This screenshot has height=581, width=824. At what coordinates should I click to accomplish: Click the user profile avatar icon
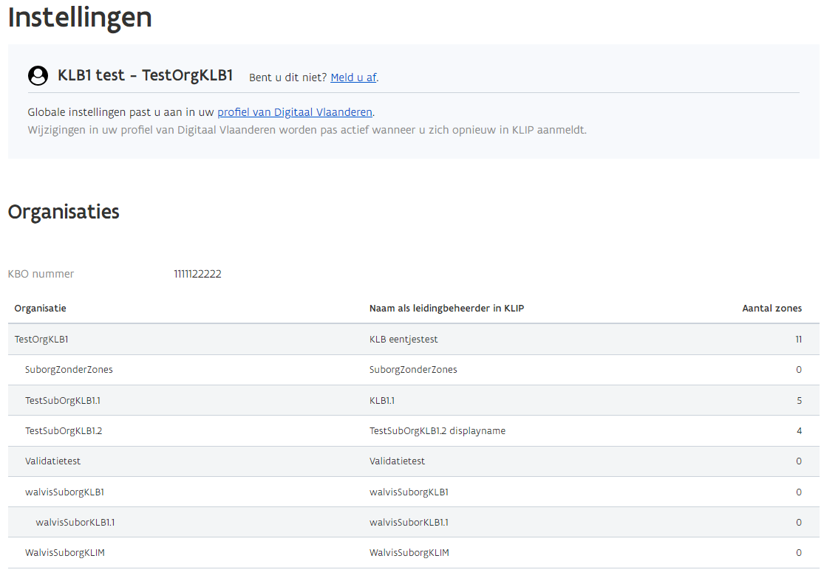38,75
